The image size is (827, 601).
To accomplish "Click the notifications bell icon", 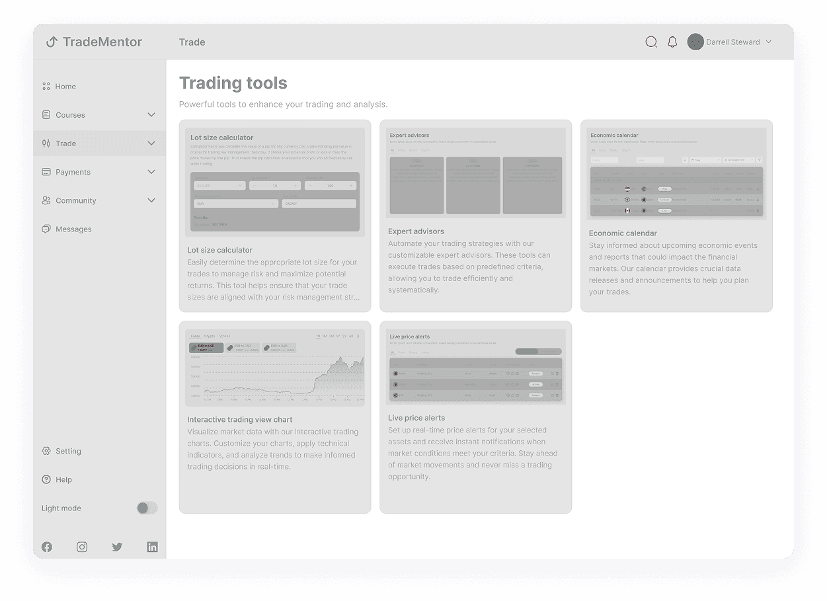I will pyautogui.click(x=672, y=42).
